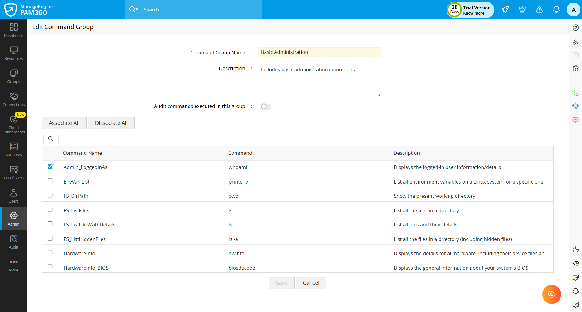Open the Audit section

(14, 242)
